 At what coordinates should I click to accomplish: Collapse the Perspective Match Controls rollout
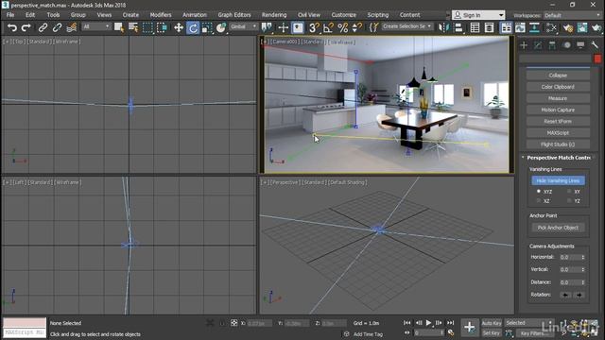[558, 158]
